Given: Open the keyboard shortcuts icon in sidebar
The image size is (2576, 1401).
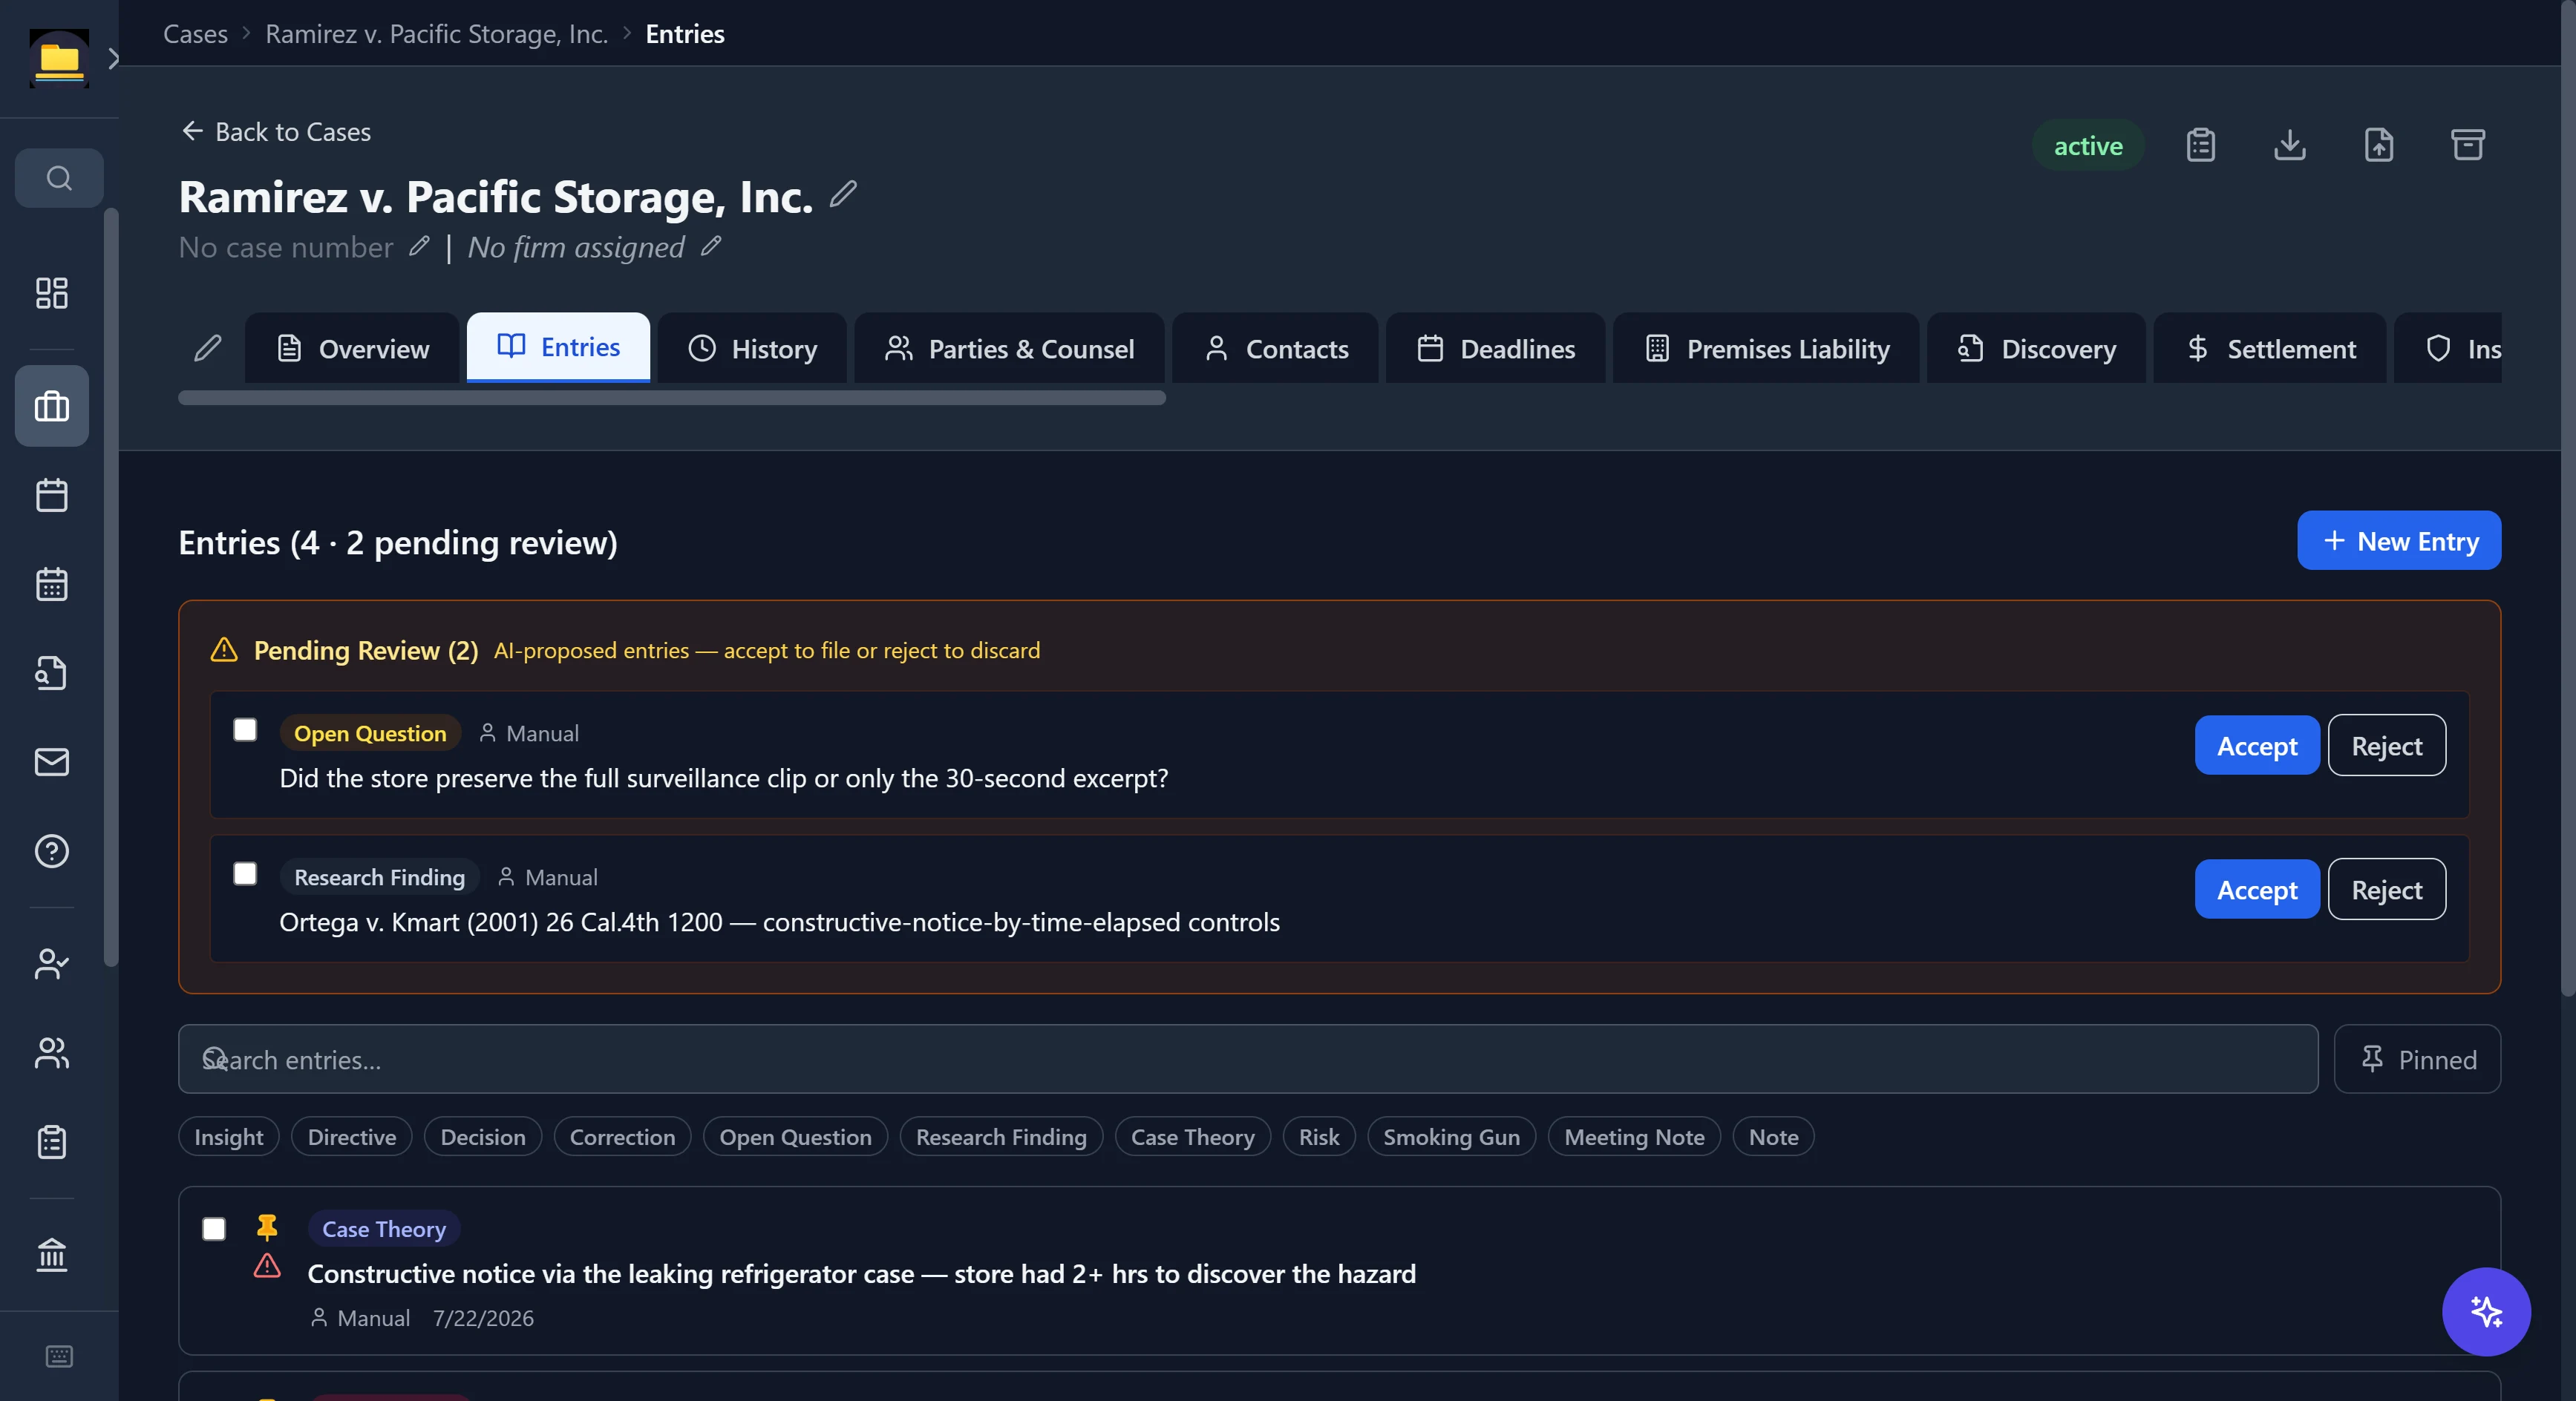Looking at the screenshot, I should point(59,1356).
